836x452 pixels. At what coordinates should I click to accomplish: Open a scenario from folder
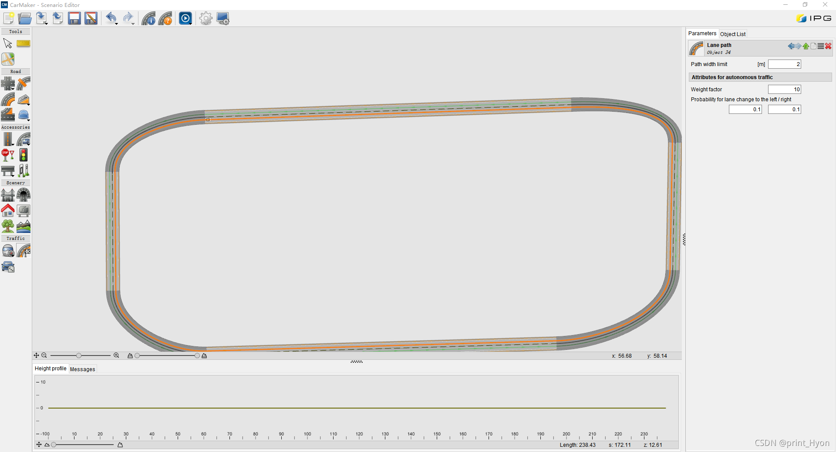[25, 18]
